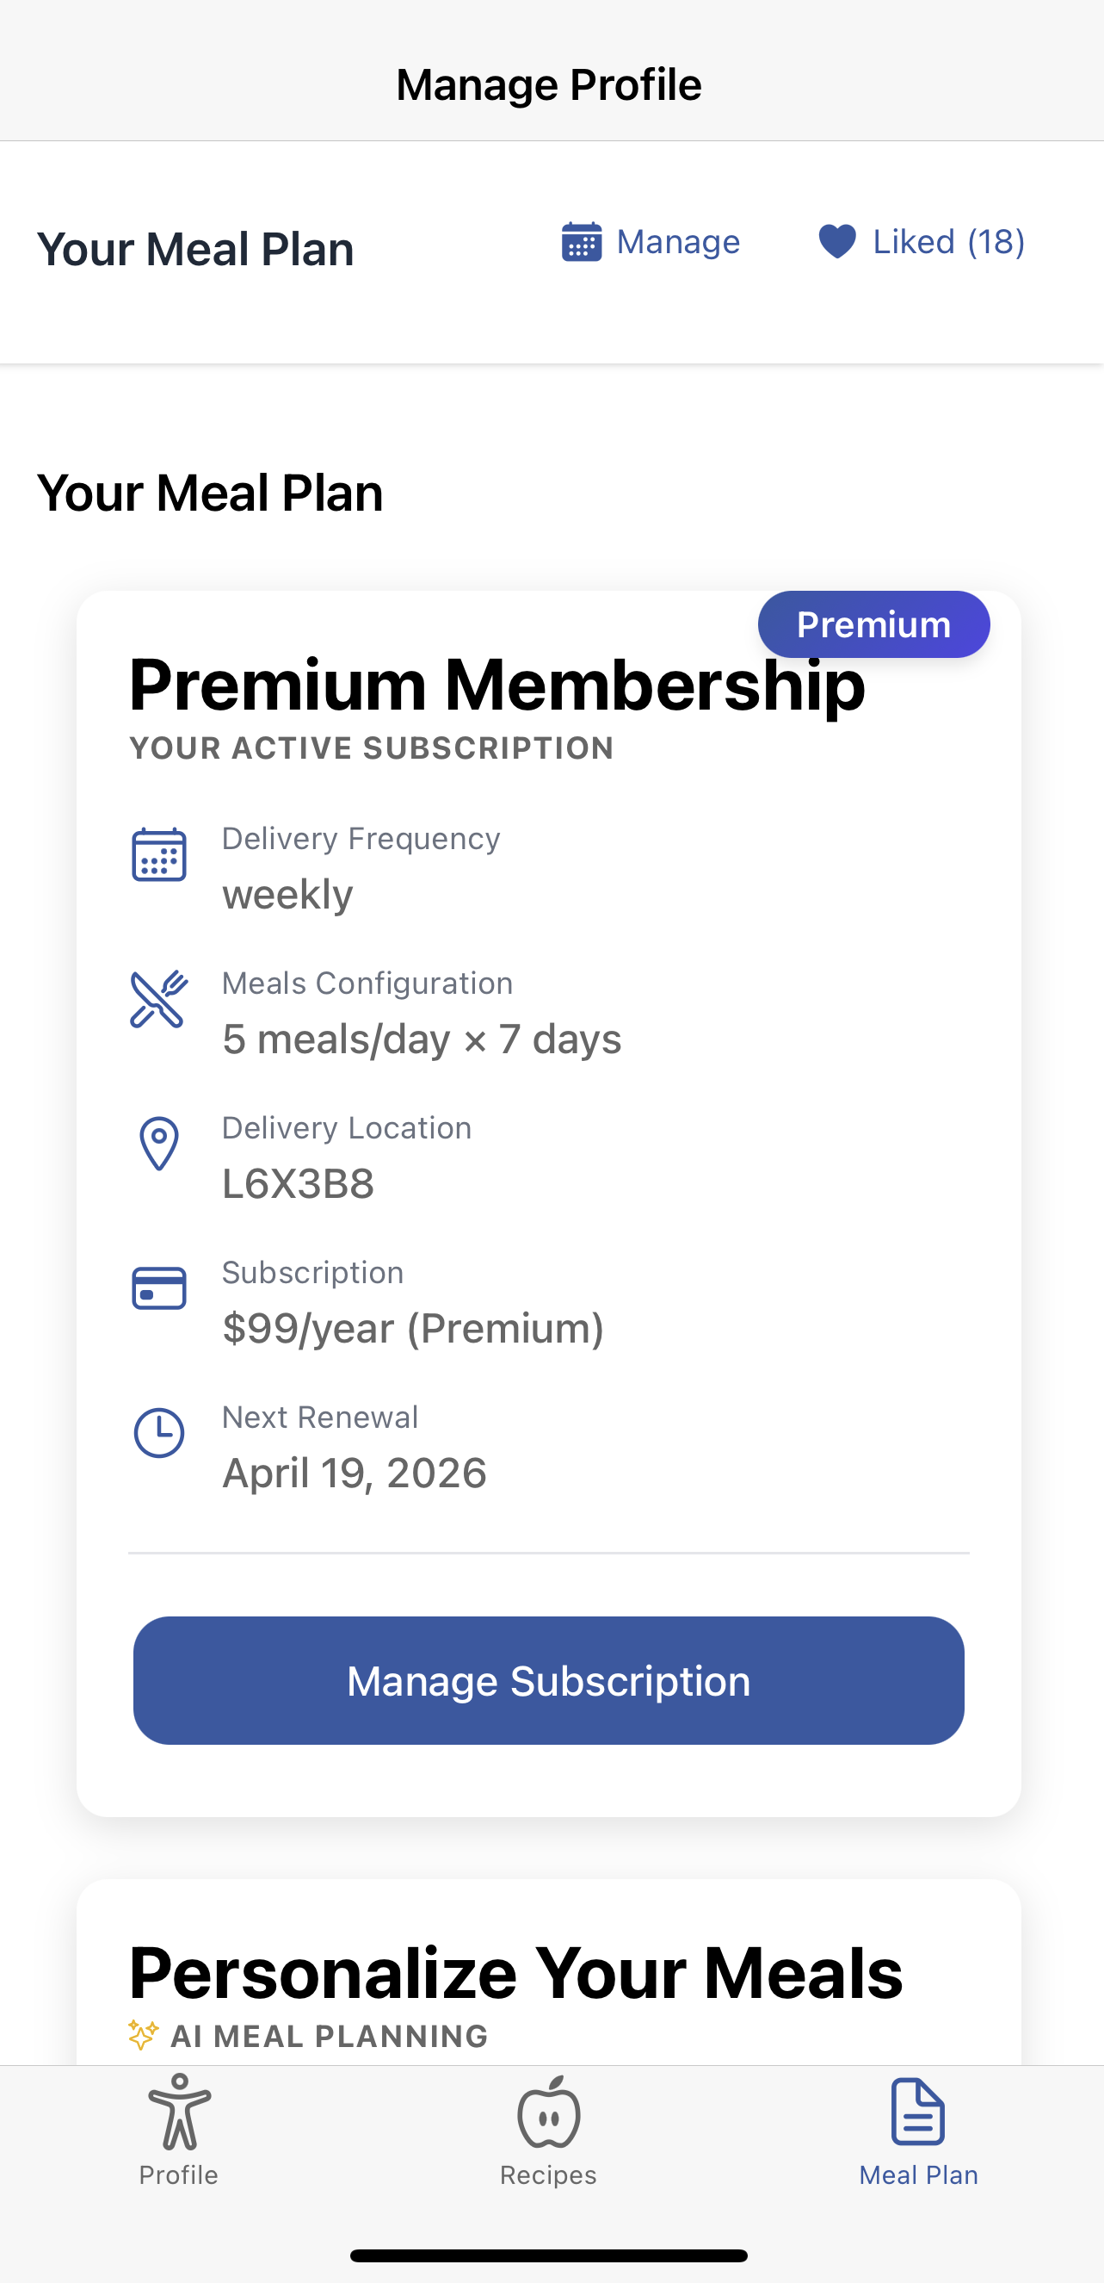View the Liked (18) meals link

coord(948,242)
